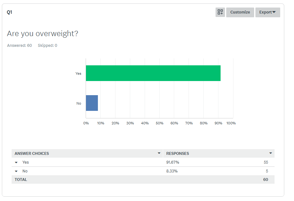Viewport: 294px width, 201px height.
Task: Select the 8.33% response cell
Action: [172, 171]
